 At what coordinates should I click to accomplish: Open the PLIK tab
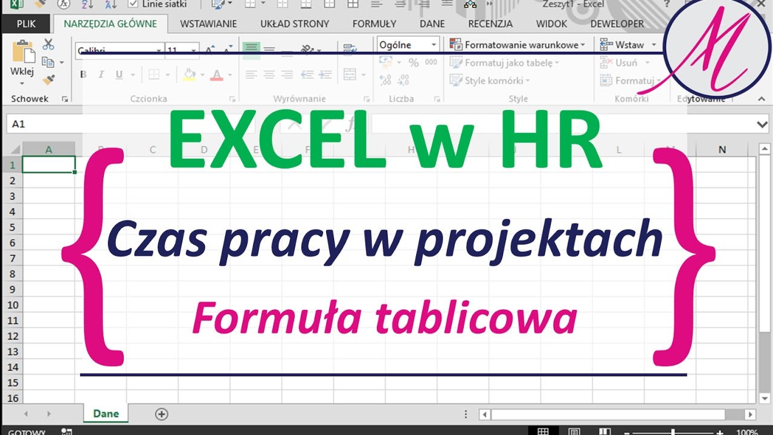click(26, 24)
